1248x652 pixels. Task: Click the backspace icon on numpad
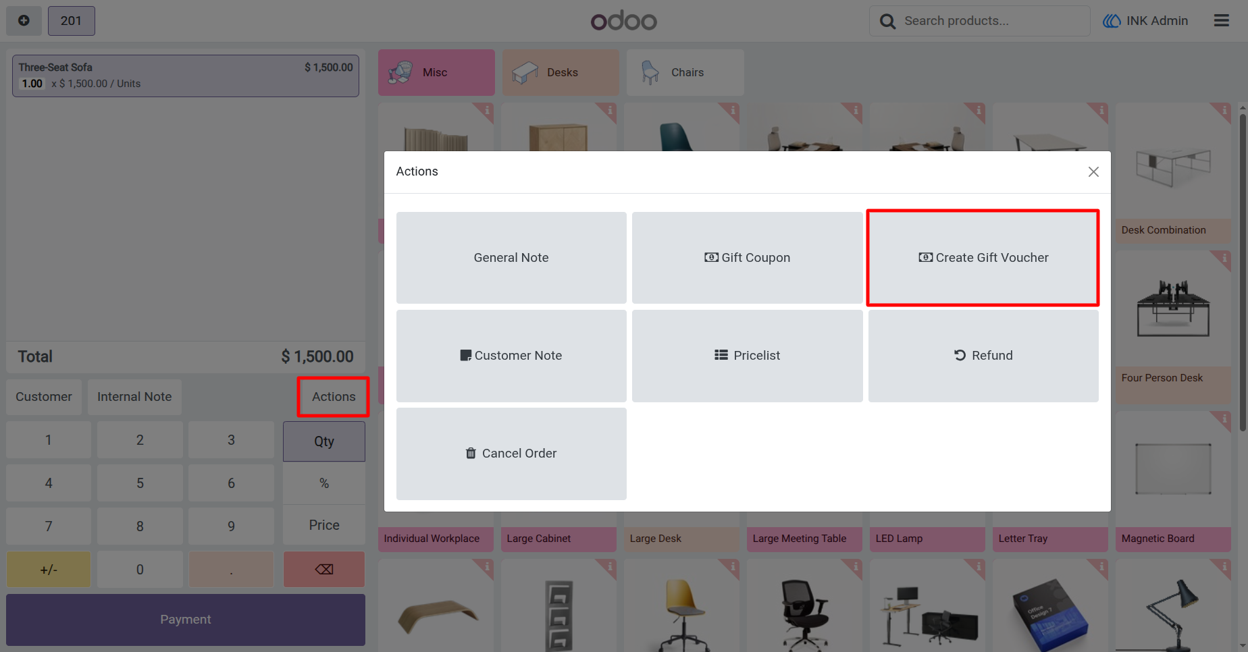(324, 570)
